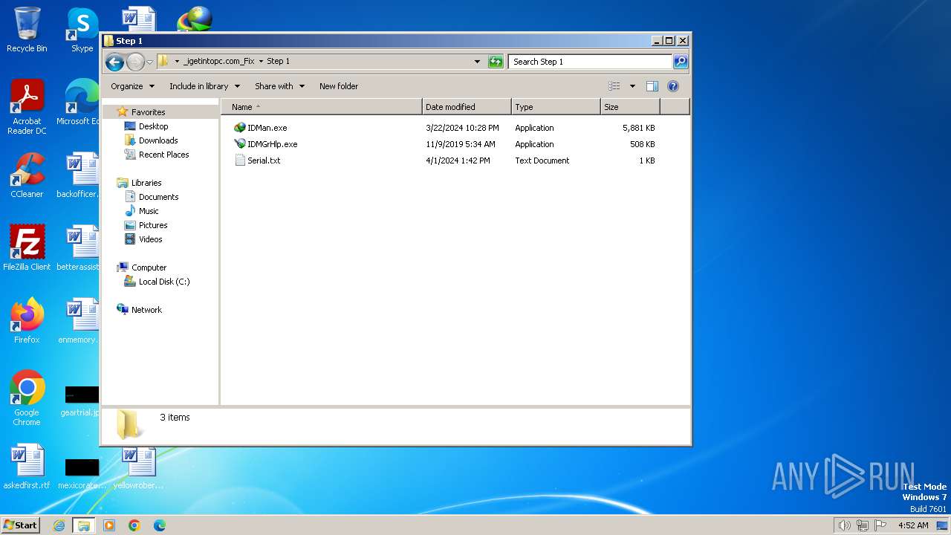Sort by the Type column header
The image size is (951, 535).
[556, 107]
